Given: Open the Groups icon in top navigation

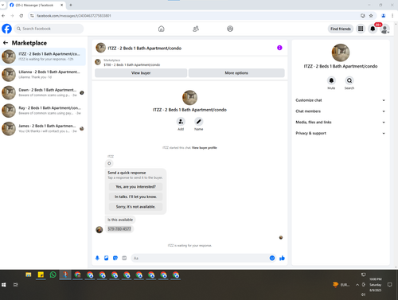Looking at the screenshot, I should (230, 29).
